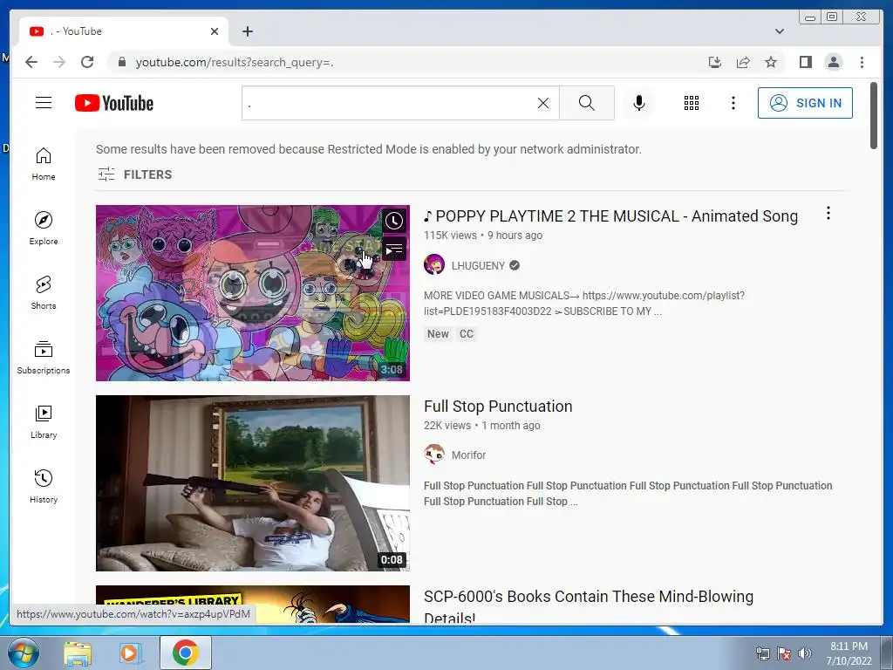Open the tab search dropdown arrow
The image size is (893, 670).
tap(780, 31)
